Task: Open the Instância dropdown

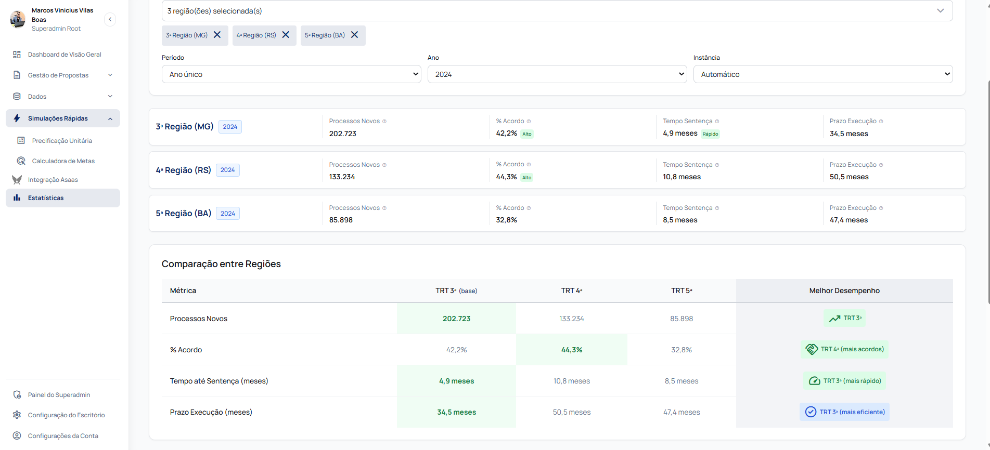Action: 822,74
